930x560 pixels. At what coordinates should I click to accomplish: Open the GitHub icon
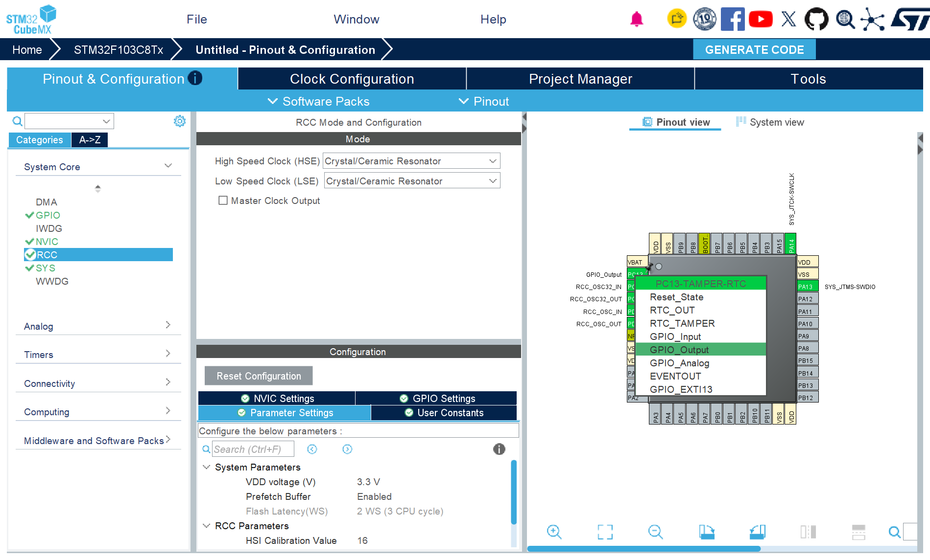coord(816,19)
